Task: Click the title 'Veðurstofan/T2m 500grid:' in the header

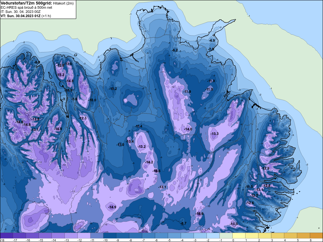Action: click(26, 3)
